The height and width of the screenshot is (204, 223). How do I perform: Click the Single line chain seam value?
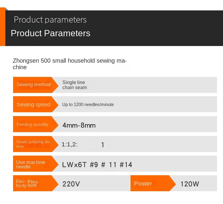[74, 85]
